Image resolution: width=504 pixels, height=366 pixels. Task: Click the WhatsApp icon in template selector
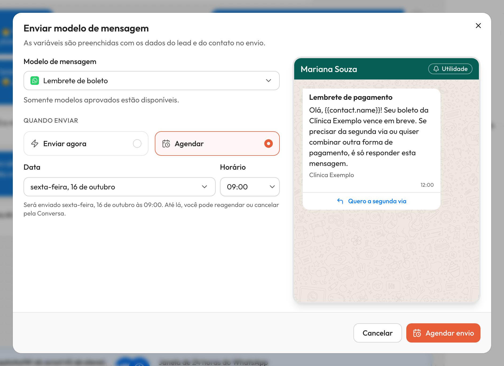[35, 81]
